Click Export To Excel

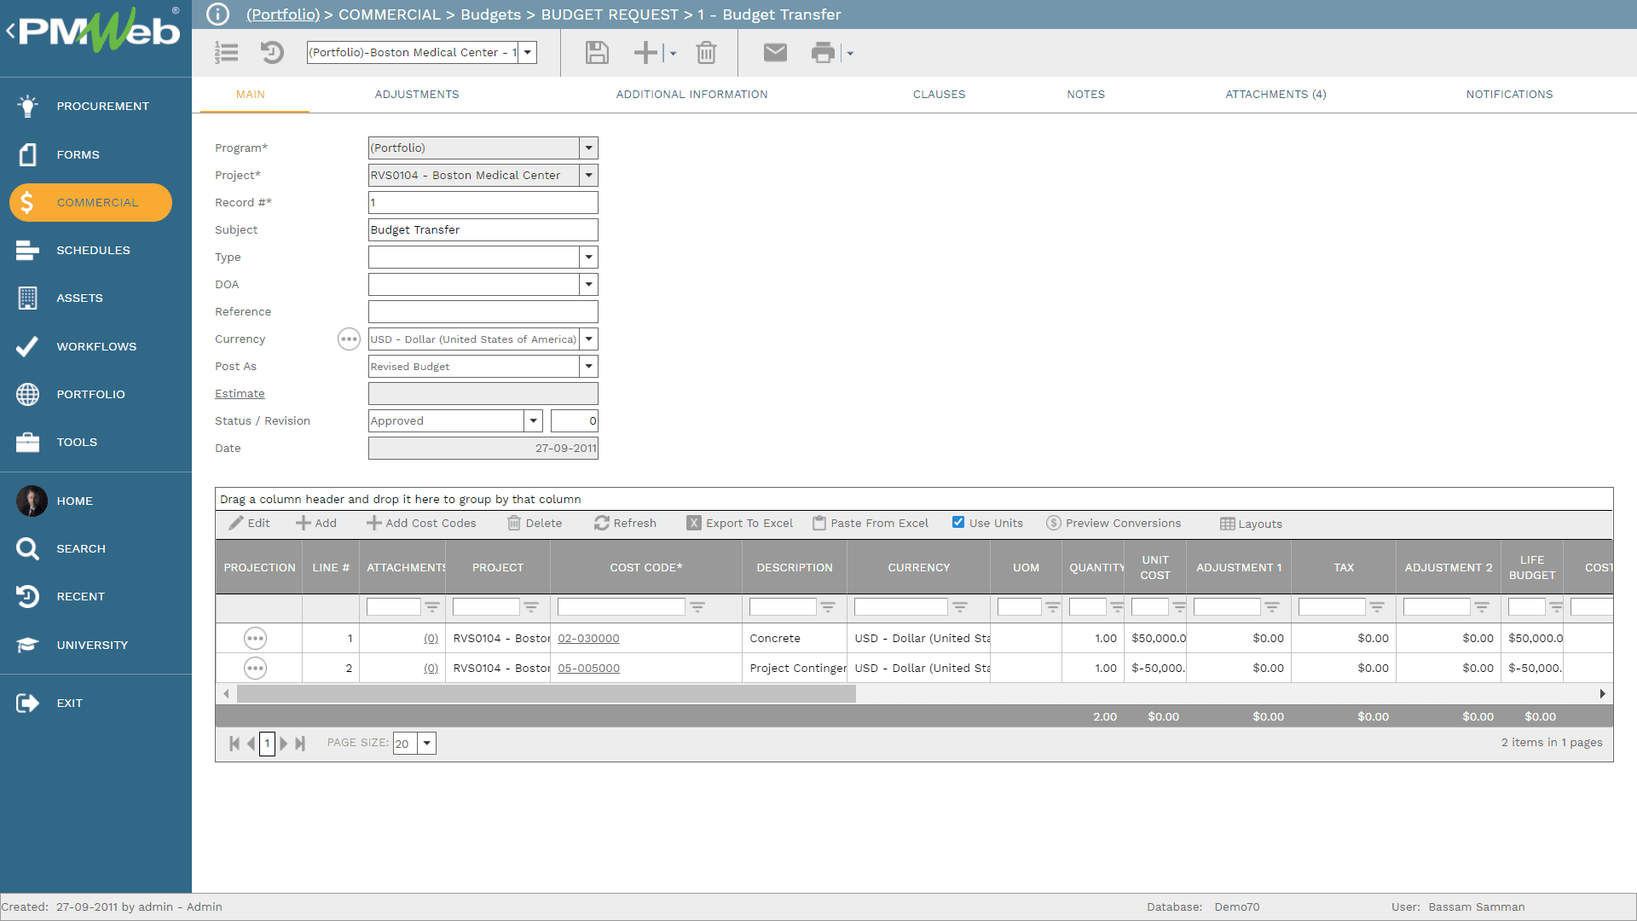[x=740, y=523]
